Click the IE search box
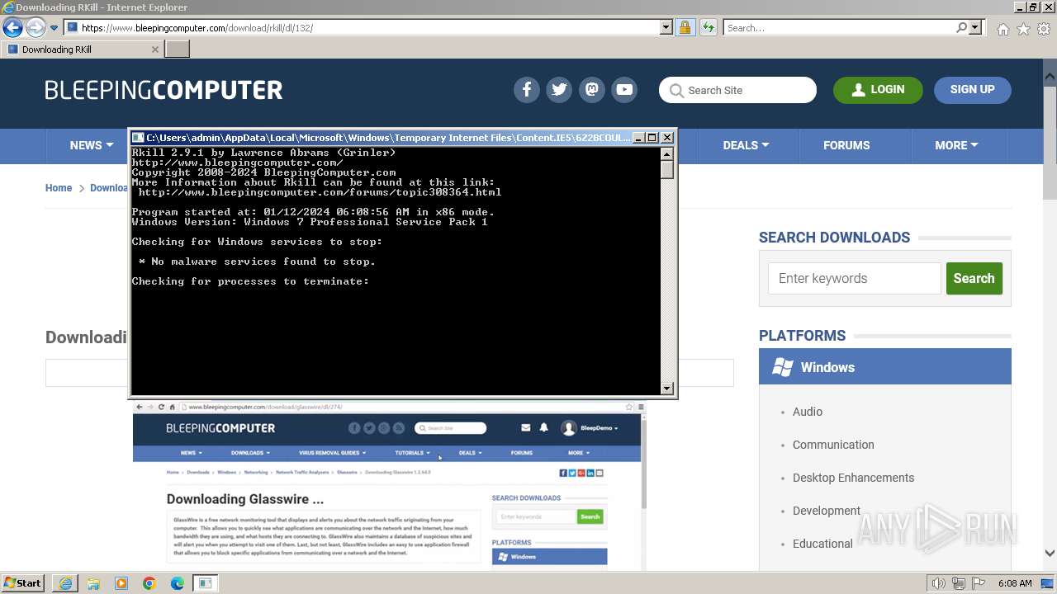Viewport: 1057px width, 594px height. pyautogui.click(x=839, y=28)
